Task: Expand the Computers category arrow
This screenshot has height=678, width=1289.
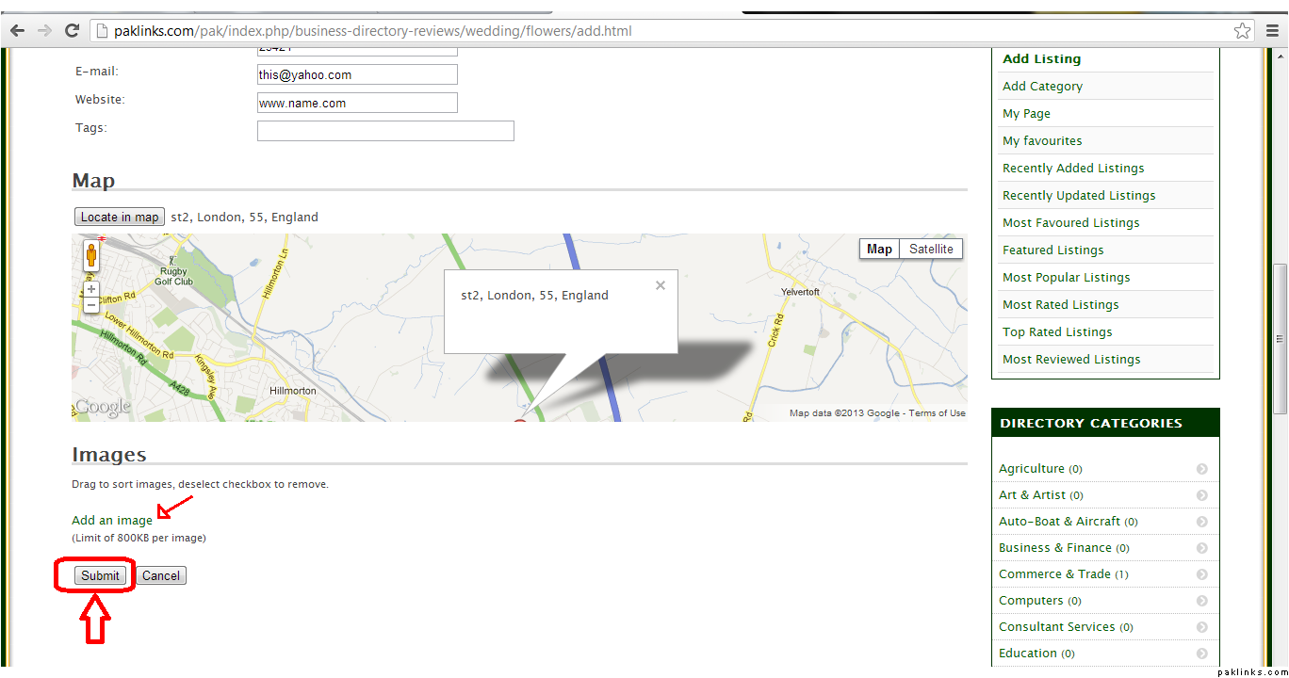Action: pos(1202,601)
